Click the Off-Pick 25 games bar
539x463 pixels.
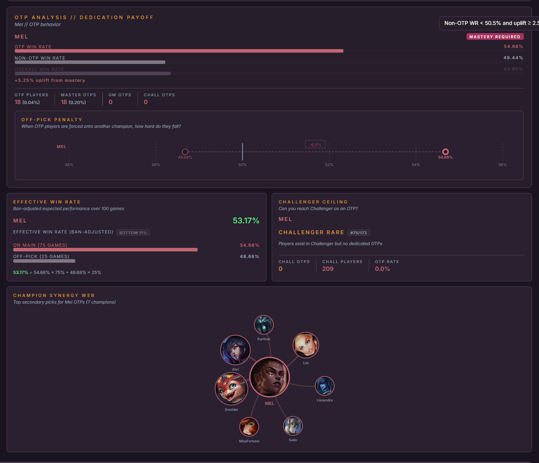pyautogui.click(x=44, y=261)
